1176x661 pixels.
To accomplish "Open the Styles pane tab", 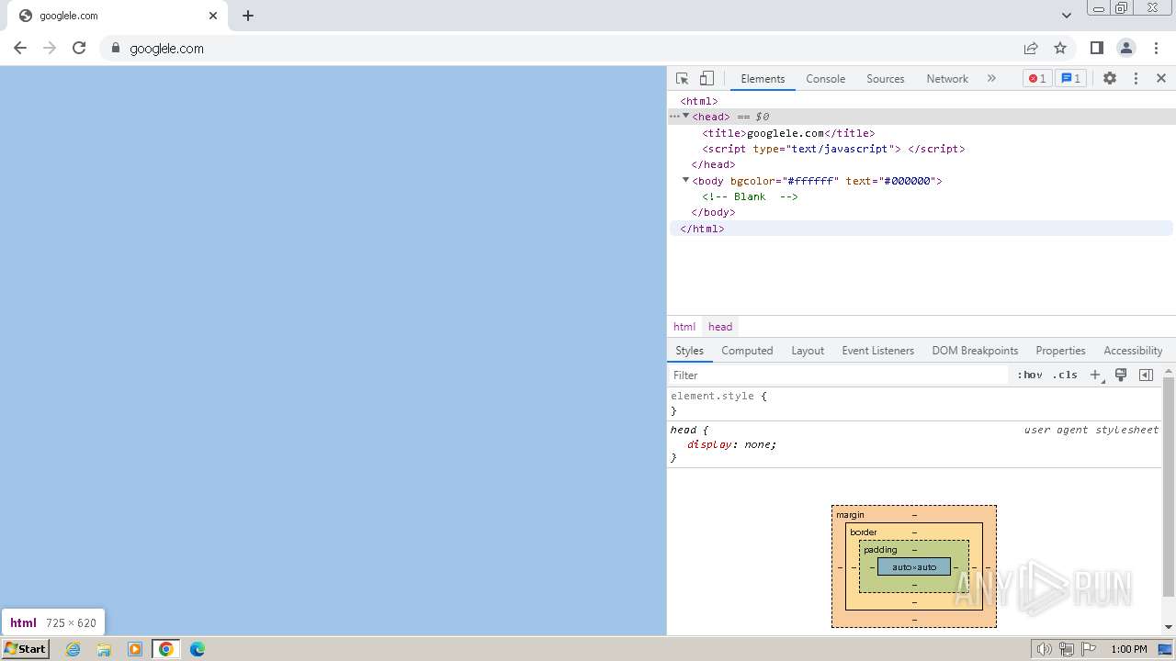I will click(689, 351).
